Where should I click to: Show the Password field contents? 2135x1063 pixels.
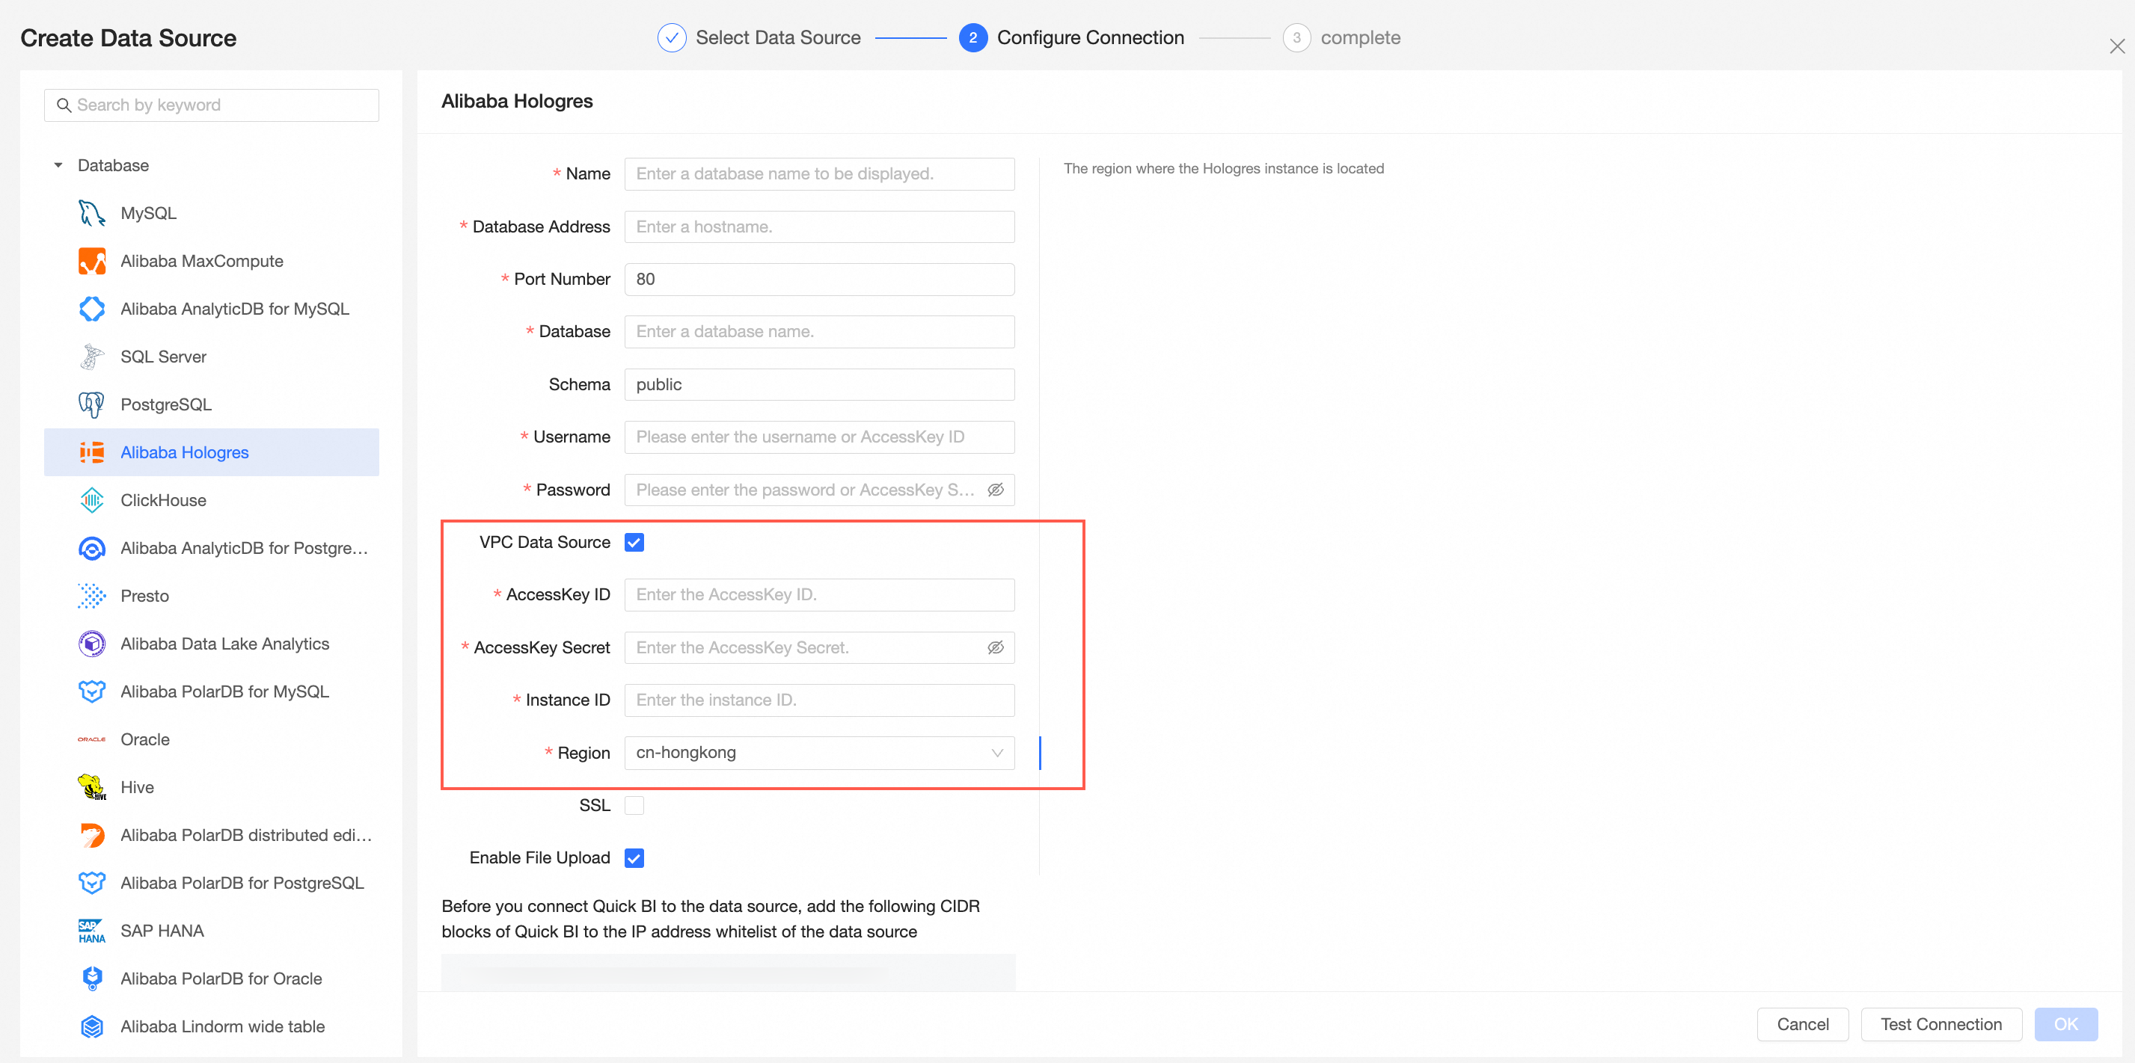coord(996,490)
